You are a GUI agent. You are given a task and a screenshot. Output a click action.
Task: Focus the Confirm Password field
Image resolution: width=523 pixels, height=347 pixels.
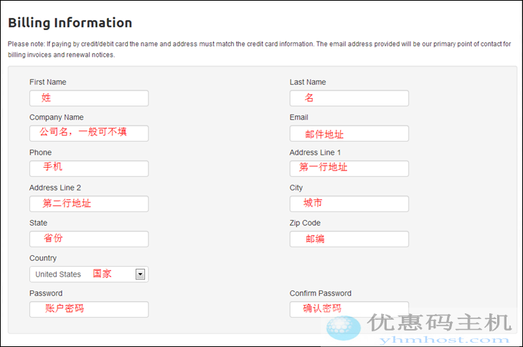pyautogui.click(x=349, y=309)
